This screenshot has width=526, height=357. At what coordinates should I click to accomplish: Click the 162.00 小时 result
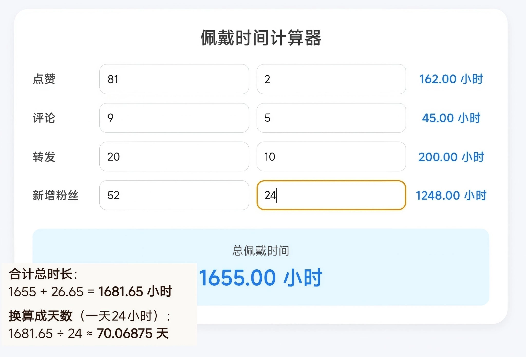point(451,79)
